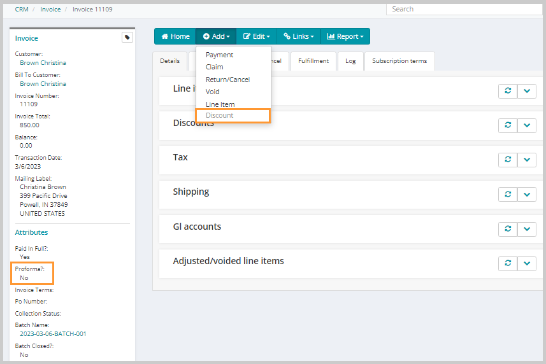Click the Proforma value No
Image resolution: width=546 pixels, height=364 pixels.
[x=24, y=278]
